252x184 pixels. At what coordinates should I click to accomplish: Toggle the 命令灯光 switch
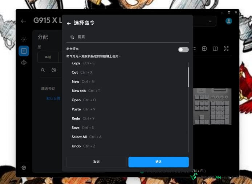183,50
